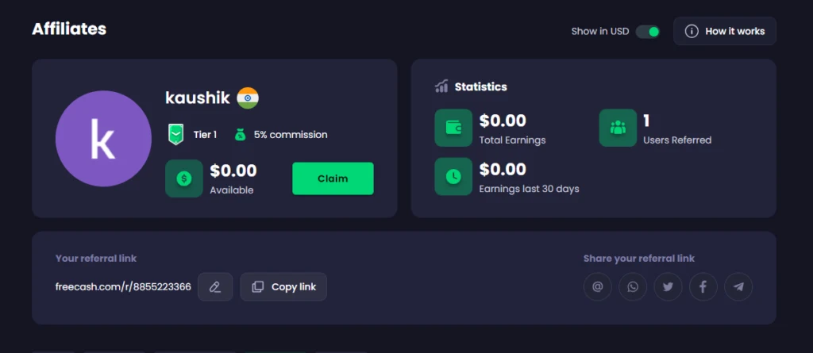Edit referral link with pencil icon

tap(215, 286)
